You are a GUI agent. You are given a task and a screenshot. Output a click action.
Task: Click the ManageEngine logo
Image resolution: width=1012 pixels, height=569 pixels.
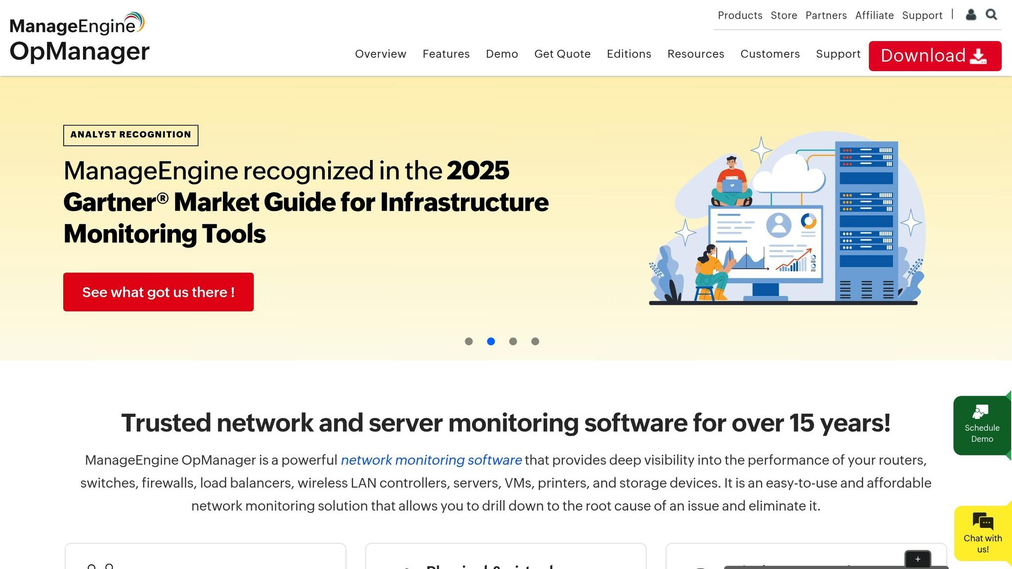pos(77,24)
